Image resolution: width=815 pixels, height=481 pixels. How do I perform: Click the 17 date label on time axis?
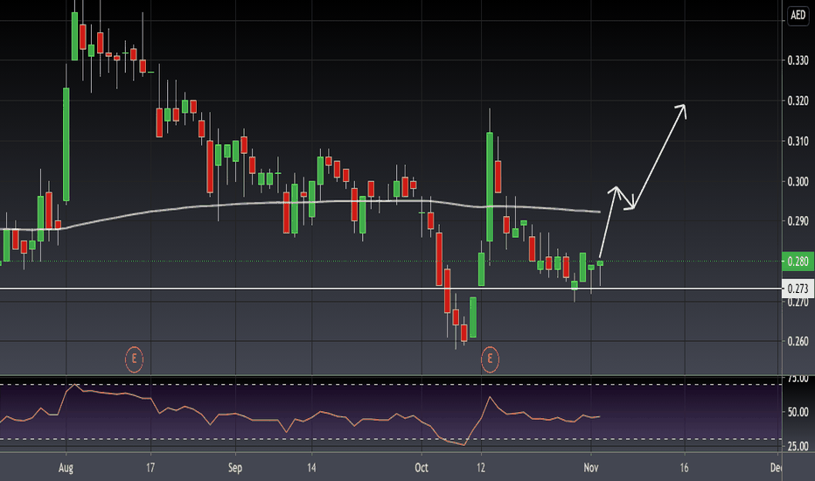150,468
